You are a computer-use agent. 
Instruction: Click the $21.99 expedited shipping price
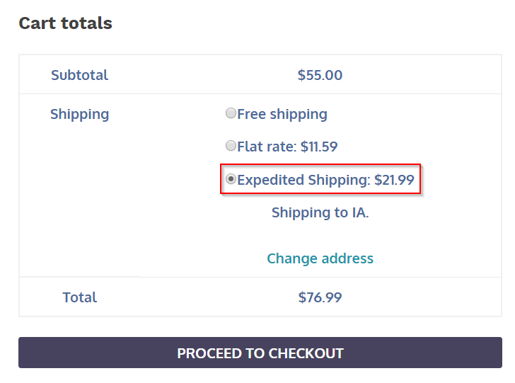pyautogui.click(x=394, y=180)
